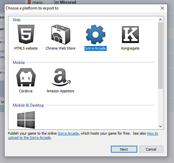Image resolution: width=174 pixels, height=163 pixels.
Task: Choose the Amazon Appstore icon
Action: coord(61,77)
